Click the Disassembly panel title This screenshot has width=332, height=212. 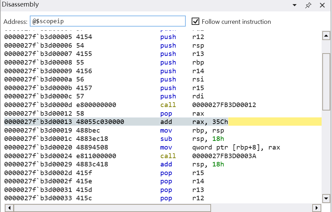[x=20, y=5]
